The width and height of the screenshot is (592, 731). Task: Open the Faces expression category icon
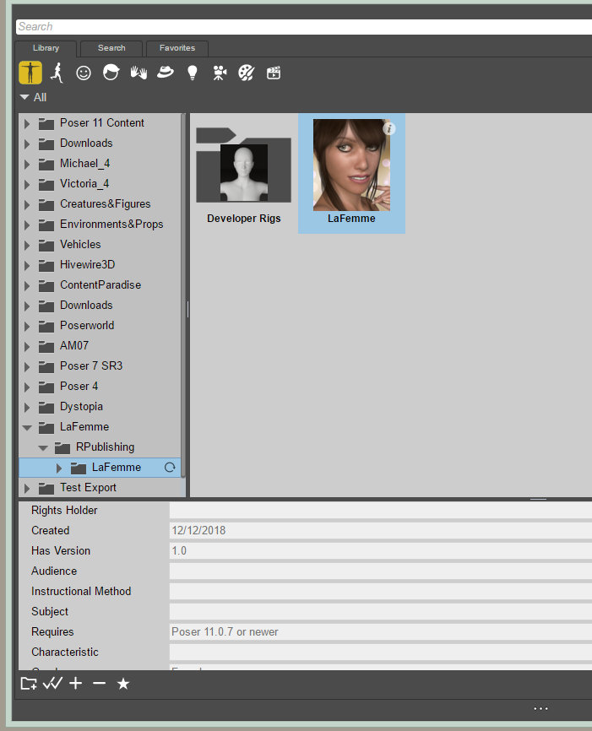tap(84, 73)
